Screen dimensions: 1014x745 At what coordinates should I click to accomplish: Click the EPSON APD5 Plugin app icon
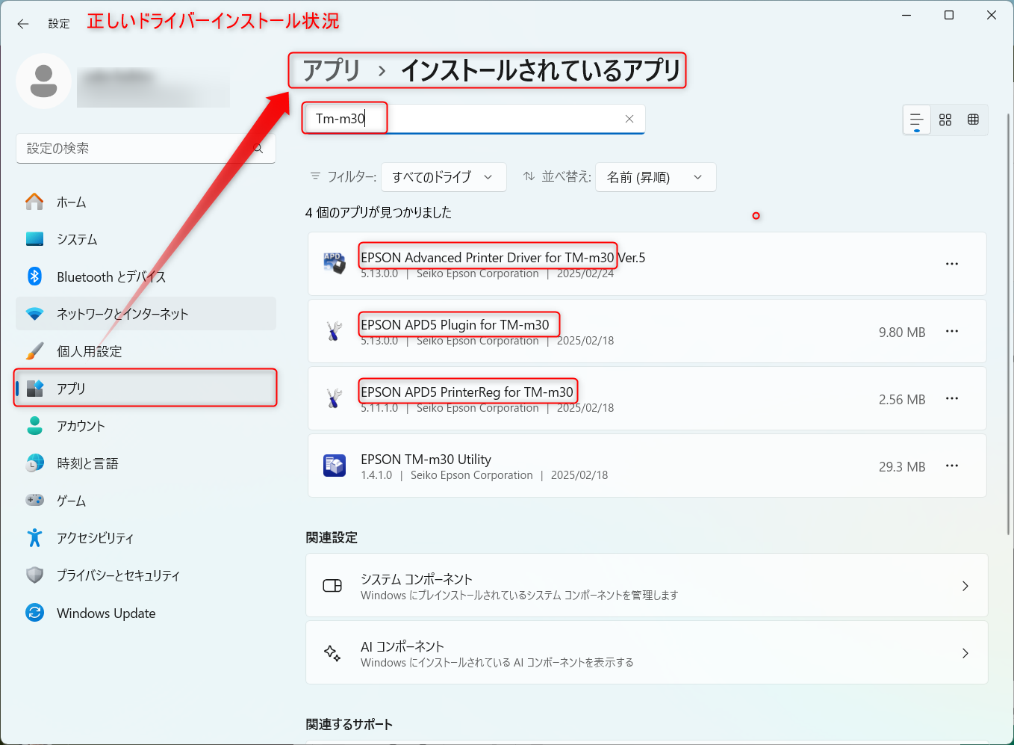click(x=334, y=331)
